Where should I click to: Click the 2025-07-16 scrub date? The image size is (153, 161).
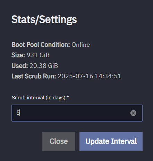coord(75,76)
